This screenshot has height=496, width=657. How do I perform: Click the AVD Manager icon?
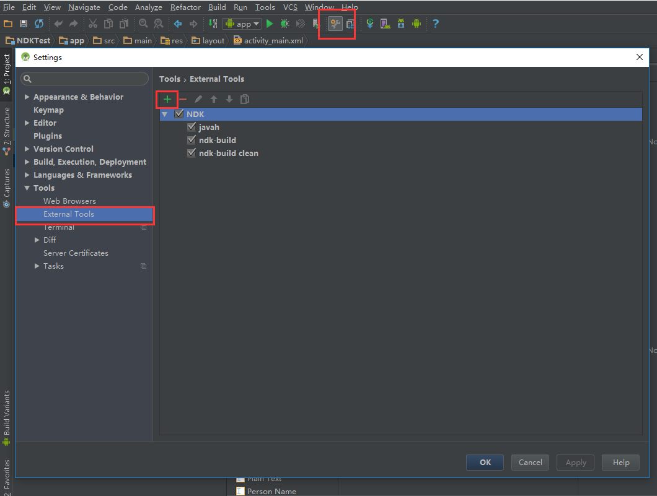(x=385, y=24)
